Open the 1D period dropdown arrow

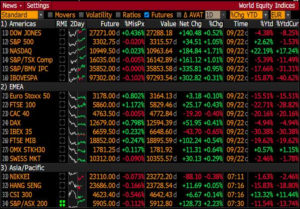coord(223,15)
